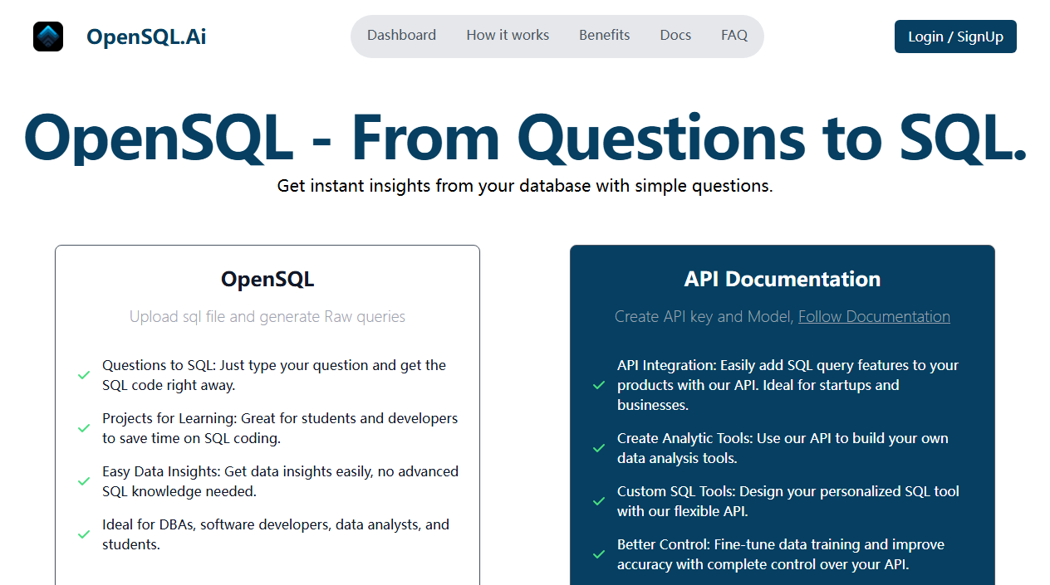The height and width of the screenshot is (585, 1050).
Task: Select the checkmark beside Easy Data Insights
Action: 84,481
